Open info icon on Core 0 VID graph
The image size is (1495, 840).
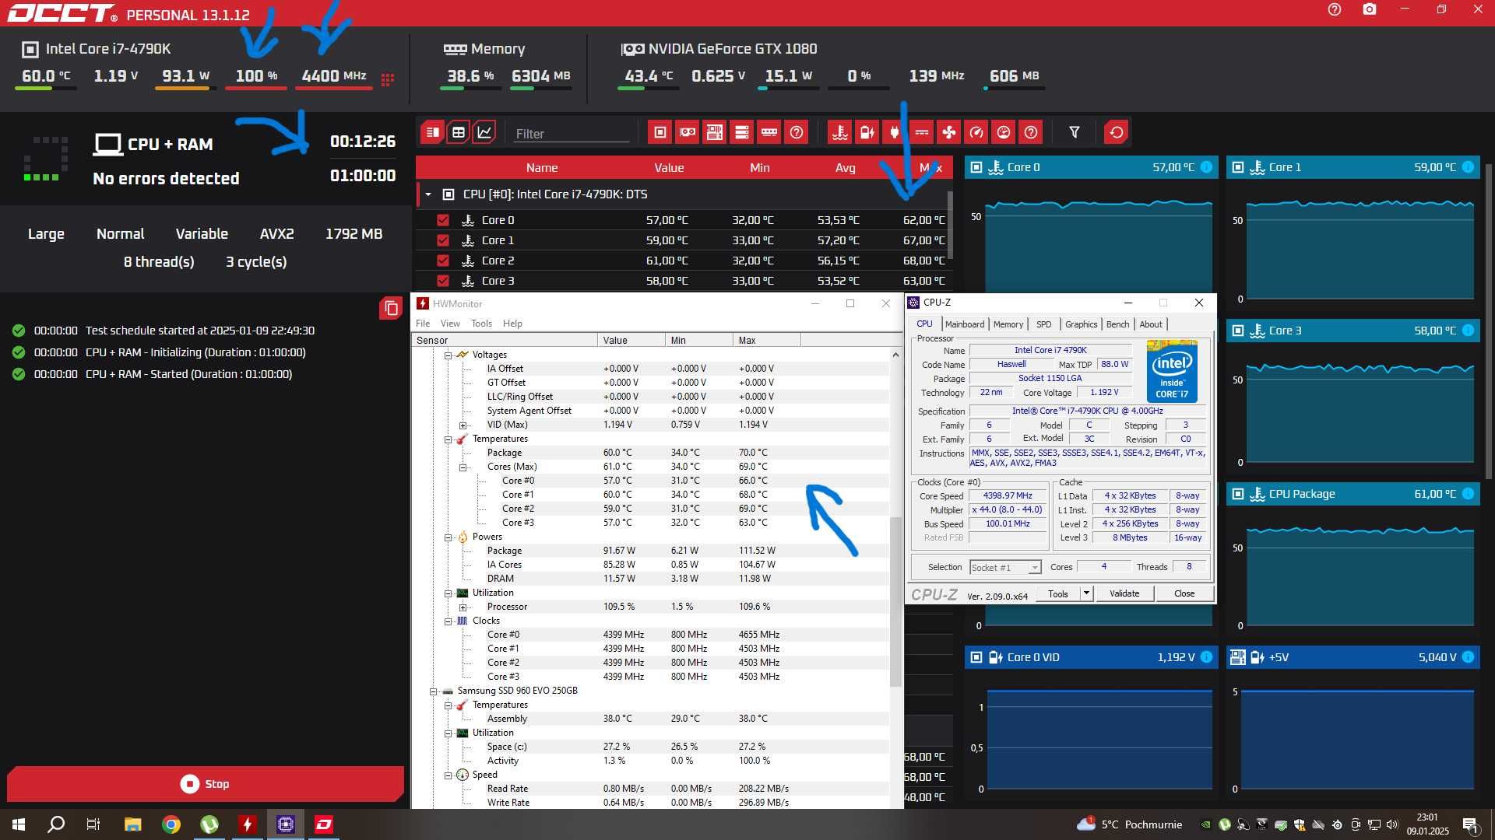point(1206,657)
